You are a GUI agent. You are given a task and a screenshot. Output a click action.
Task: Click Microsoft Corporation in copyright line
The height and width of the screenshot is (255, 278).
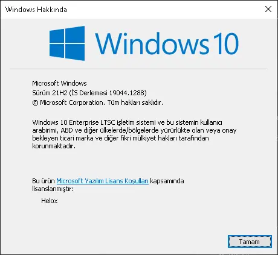click(x=72, y=102)
